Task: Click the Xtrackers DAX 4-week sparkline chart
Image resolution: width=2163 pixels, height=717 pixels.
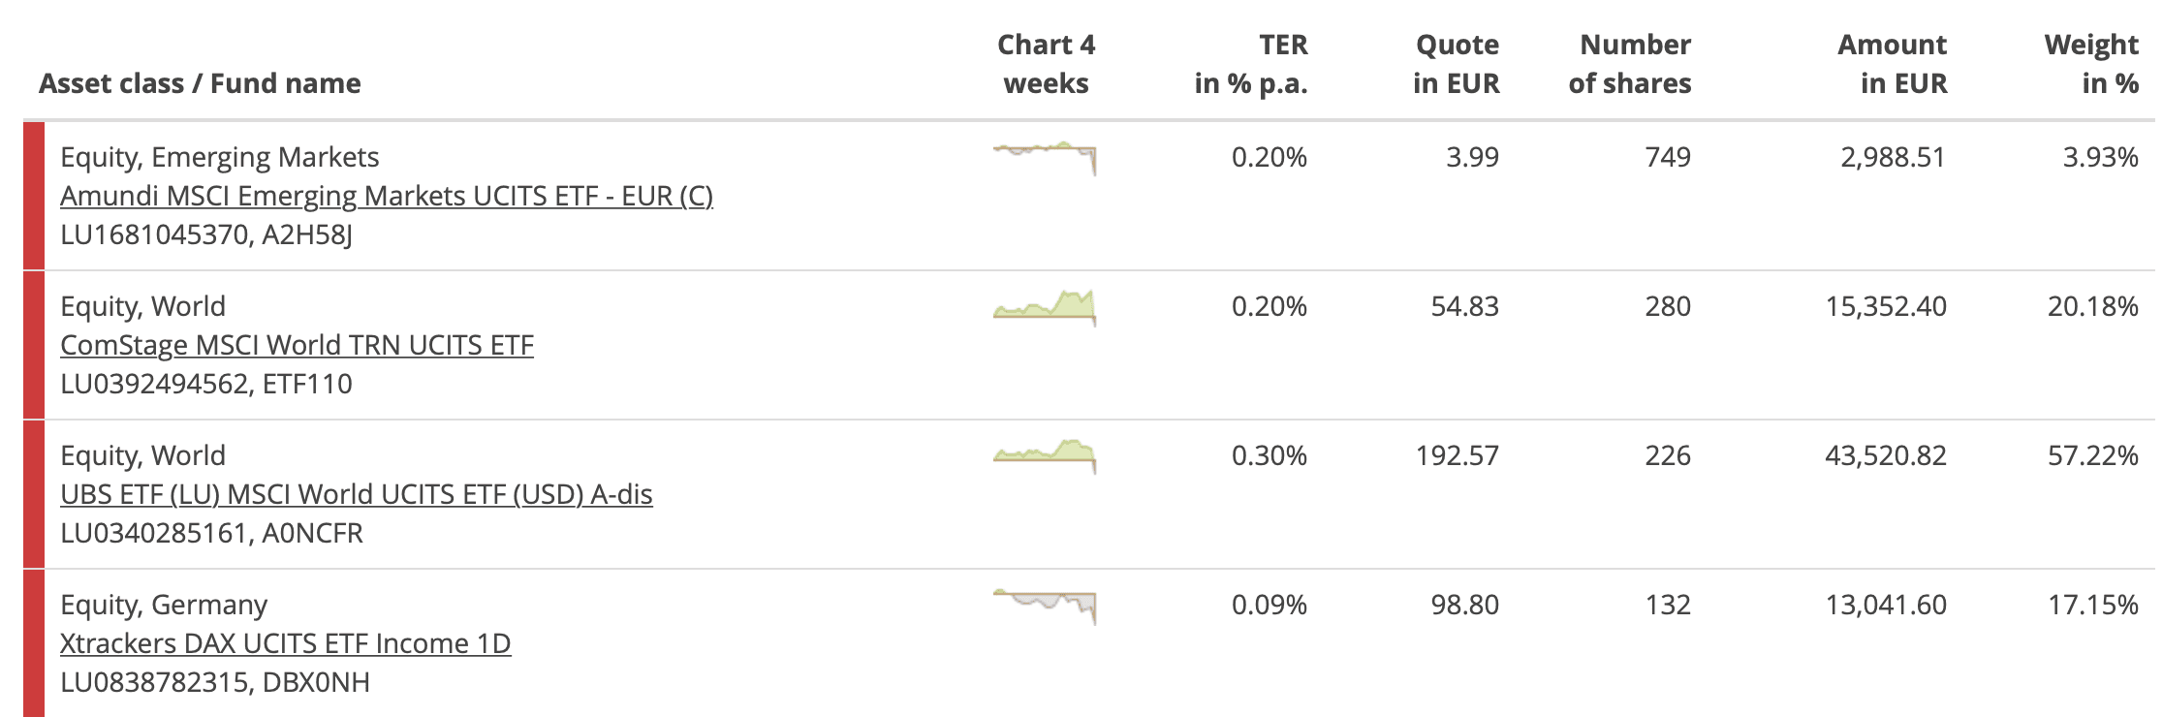Action: tap(1045, 607)
